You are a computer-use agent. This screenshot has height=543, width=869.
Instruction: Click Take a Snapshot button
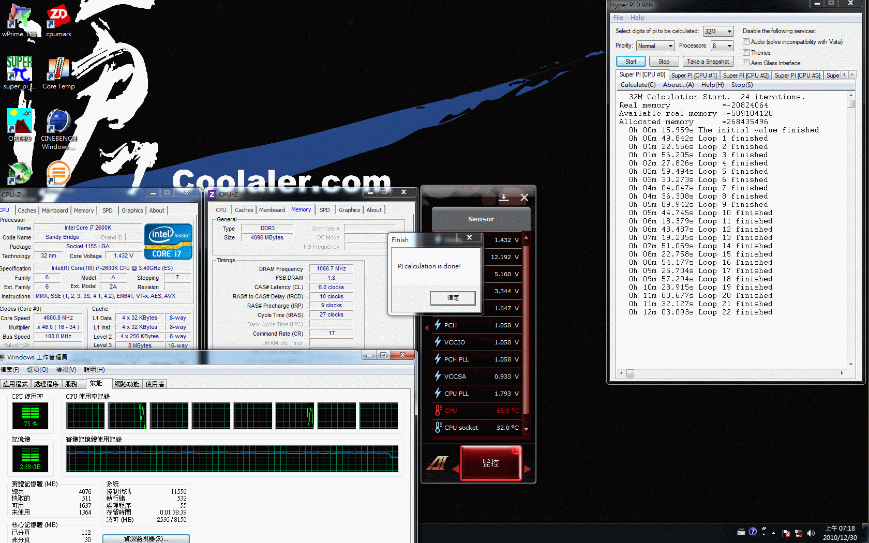point(708,62)
